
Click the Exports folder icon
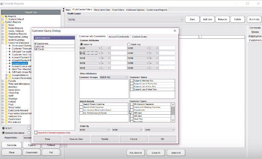[6, 81]
